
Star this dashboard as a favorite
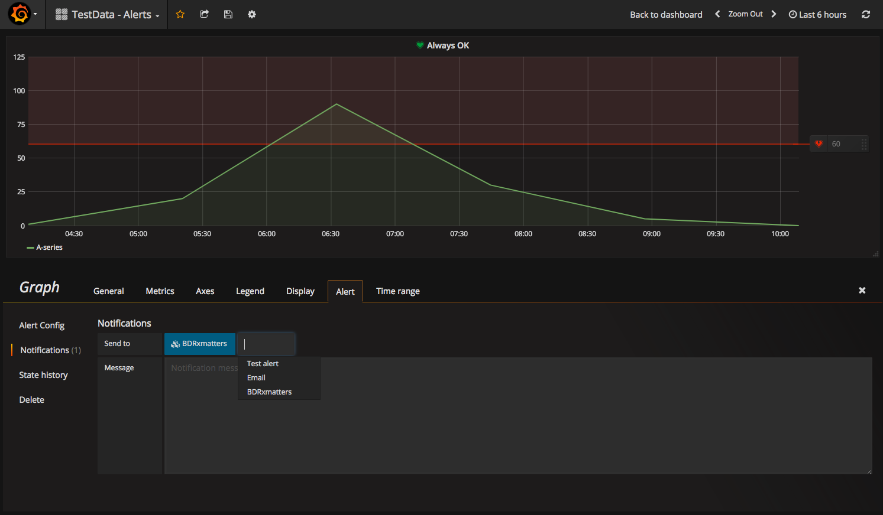[x=180, y=14]
